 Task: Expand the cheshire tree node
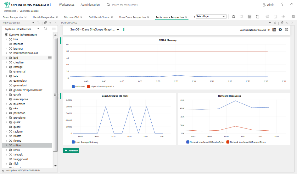[6, 63]
